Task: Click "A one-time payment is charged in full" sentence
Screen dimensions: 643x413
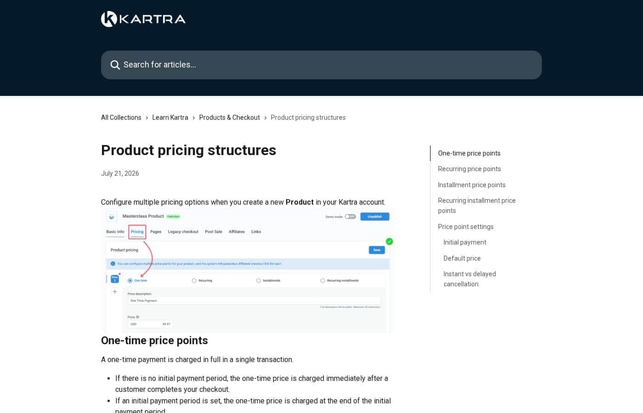Action: pos(197,360)
